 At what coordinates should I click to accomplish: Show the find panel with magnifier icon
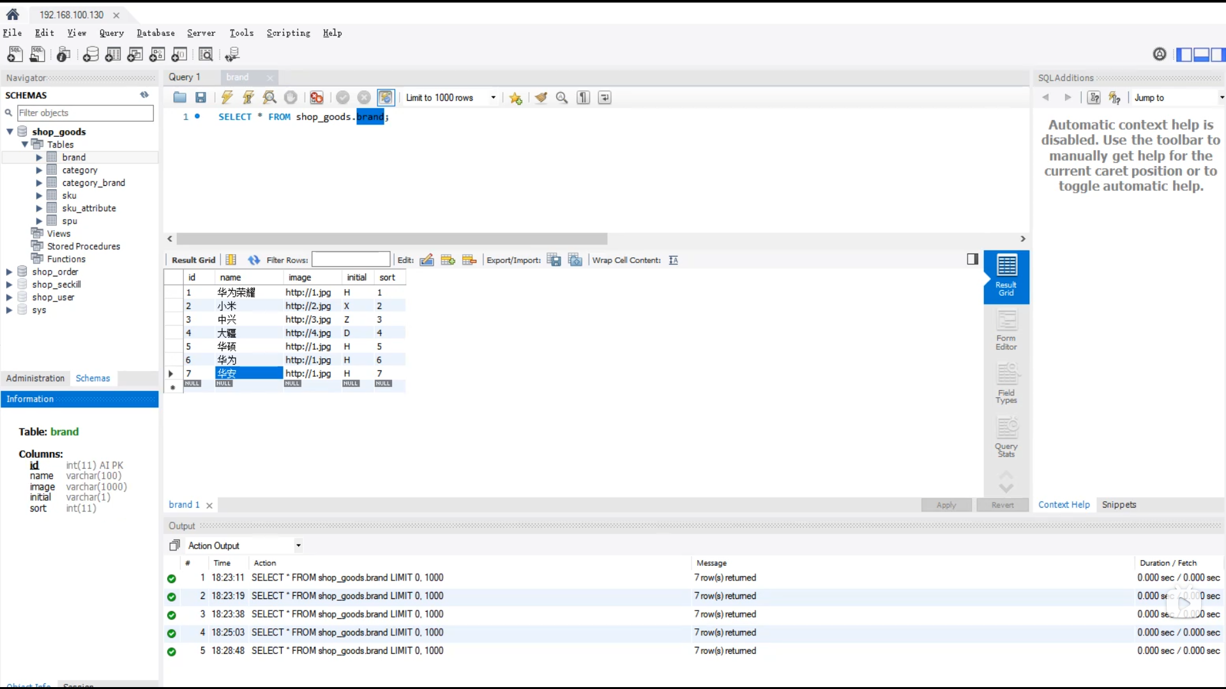tap(562, 98)
